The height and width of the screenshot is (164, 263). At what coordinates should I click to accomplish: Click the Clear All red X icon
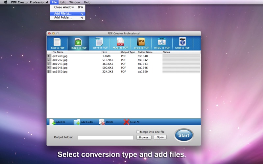127,122
